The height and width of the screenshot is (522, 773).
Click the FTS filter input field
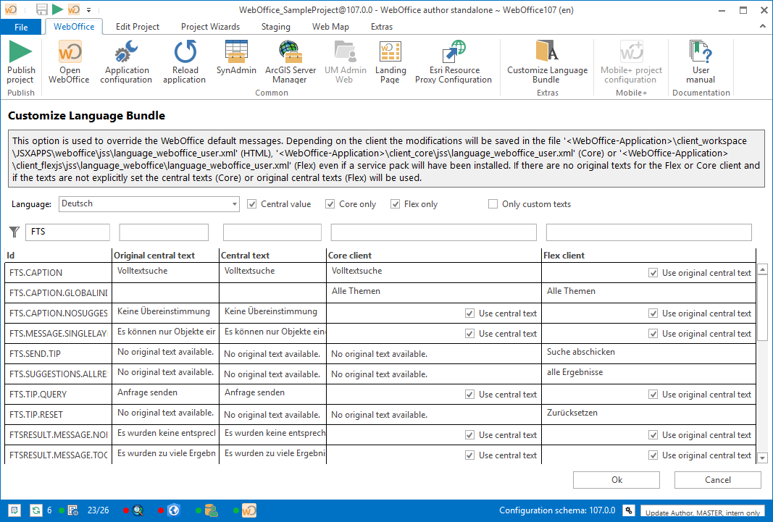[67, 232]
